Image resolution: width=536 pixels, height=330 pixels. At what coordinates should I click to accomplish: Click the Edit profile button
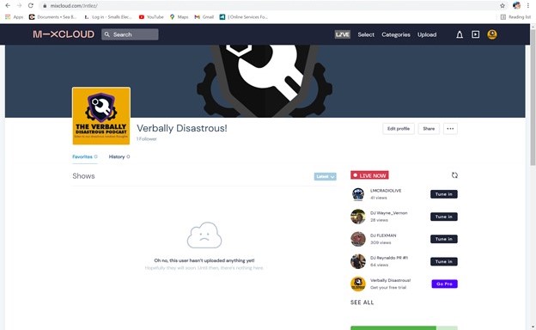pyautogui.click(x=399, y=129)
